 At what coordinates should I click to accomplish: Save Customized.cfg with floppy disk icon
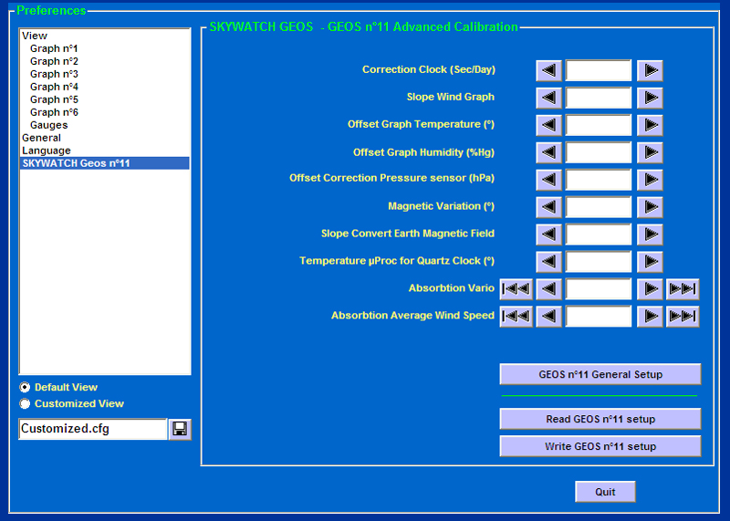[180, 429]
